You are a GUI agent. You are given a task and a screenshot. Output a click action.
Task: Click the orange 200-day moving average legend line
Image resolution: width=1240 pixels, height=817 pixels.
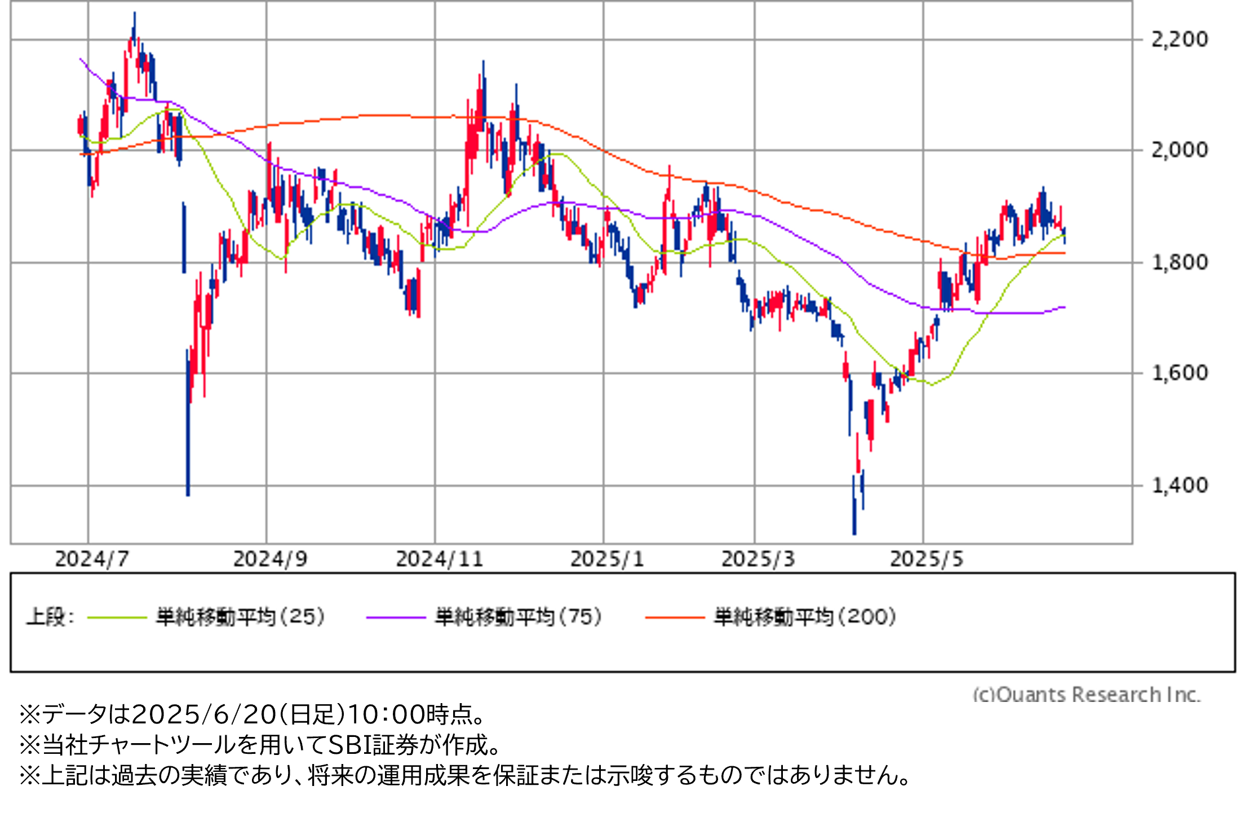675,617
